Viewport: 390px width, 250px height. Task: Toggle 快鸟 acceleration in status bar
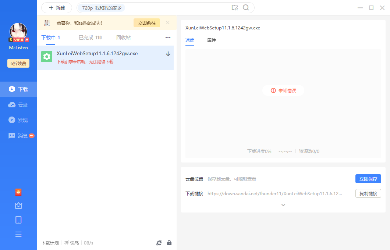tap(72, 243)
